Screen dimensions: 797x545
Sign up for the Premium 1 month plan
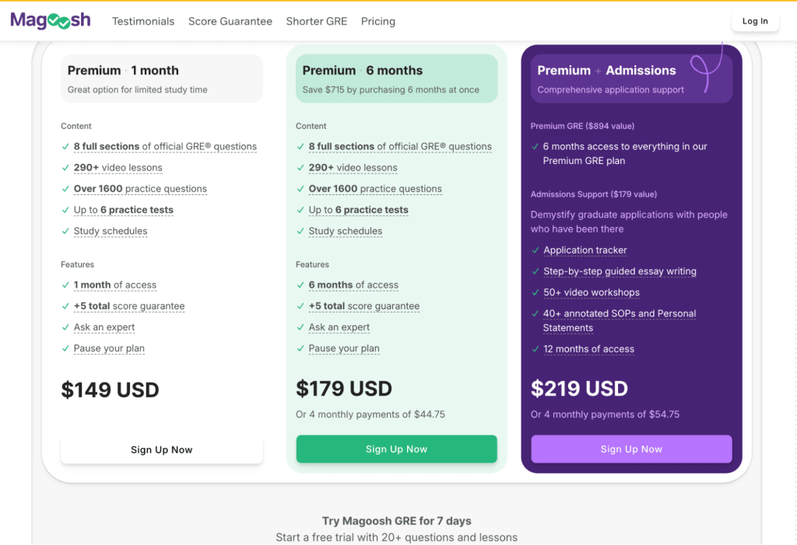click(161, 449)
